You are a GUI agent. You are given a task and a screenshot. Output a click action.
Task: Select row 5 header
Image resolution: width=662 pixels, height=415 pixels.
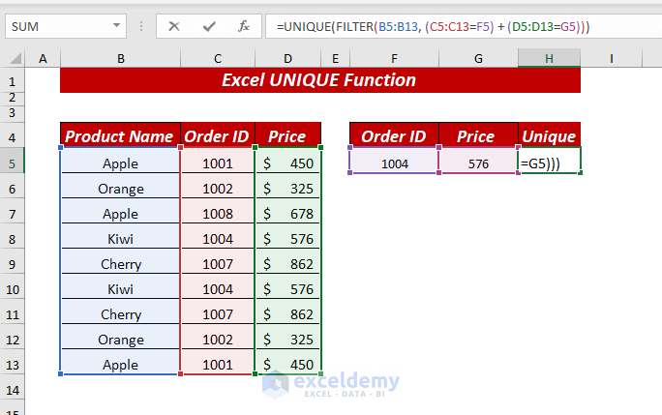click(13, 161)
